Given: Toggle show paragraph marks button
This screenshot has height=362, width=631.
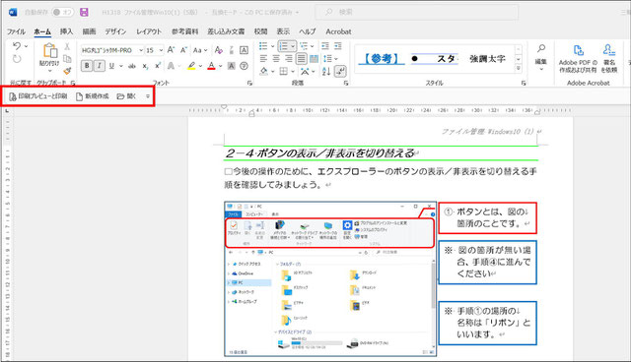Looking at the screenshot, I should [x=340, y=72].
